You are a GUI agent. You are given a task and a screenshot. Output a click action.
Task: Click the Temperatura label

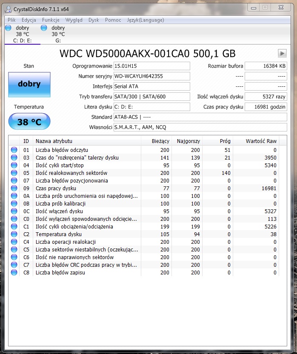click(29, 107)
